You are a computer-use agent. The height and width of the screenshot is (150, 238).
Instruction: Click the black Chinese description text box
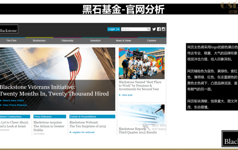pos(212,77)
